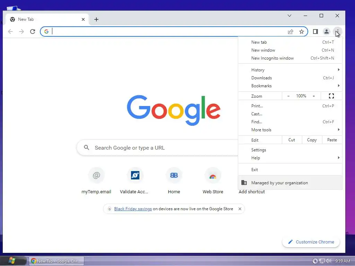Viewport: 355px width, 266px height.
Task: Select New window menu item
Action: (290, 50)
